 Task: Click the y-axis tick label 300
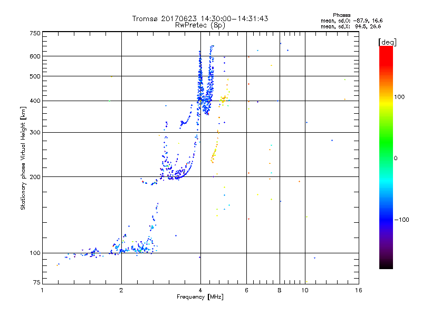click(35, 132)
